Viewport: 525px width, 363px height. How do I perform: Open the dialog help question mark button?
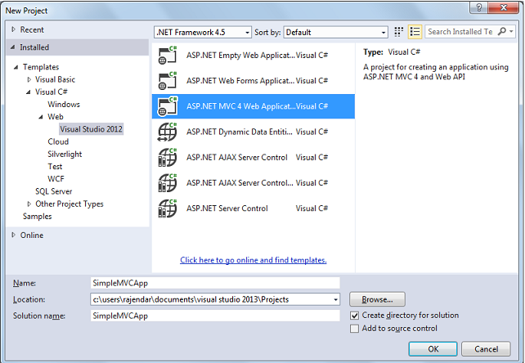(x=479, y=7)
